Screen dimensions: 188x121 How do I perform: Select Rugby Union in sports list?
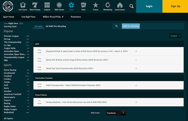click(10, 106)
